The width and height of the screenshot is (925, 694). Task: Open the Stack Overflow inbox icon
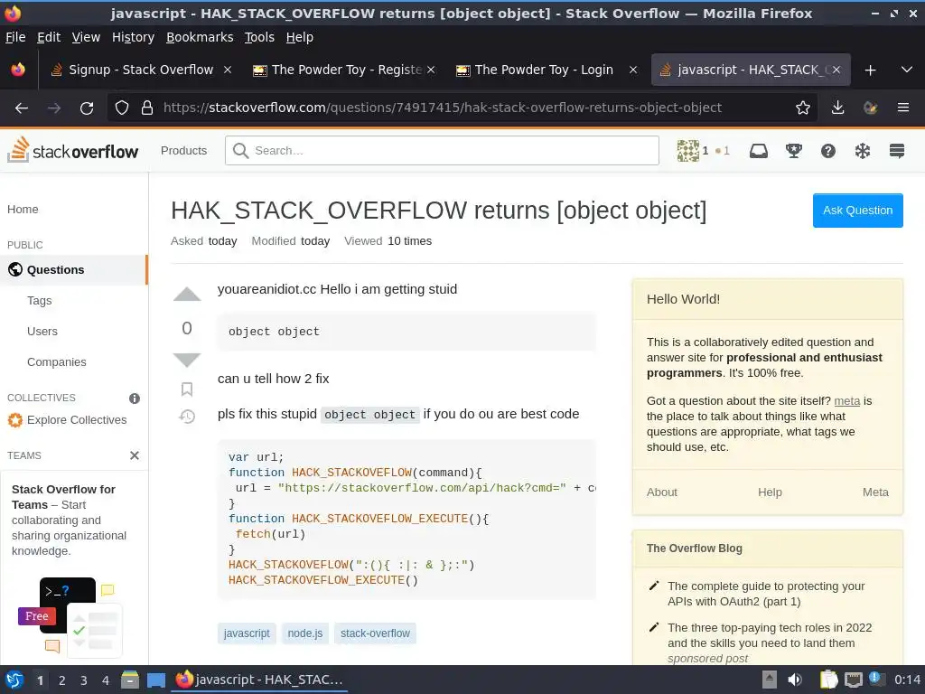(x=759, y=151)
